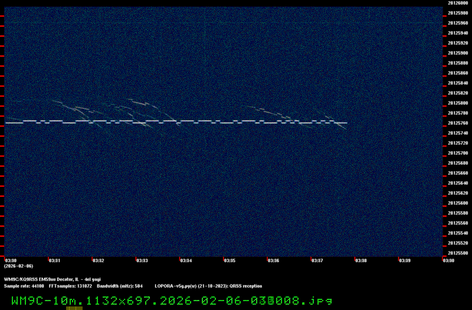Image resolution: width=472 pixels, height=310 pixels.
Task: Select the 28125760 frequency scale label
Action: pyautogui.click(x=458, y=123)
